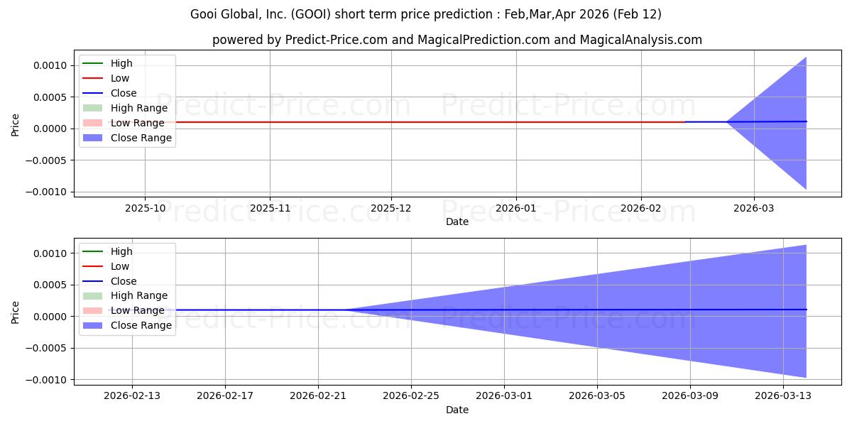
Task: Click the Low Range swatch in top legend
Action: (93, 123)
